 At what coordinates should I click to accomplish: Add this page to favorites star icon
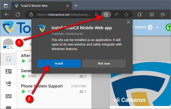[126, 14]
